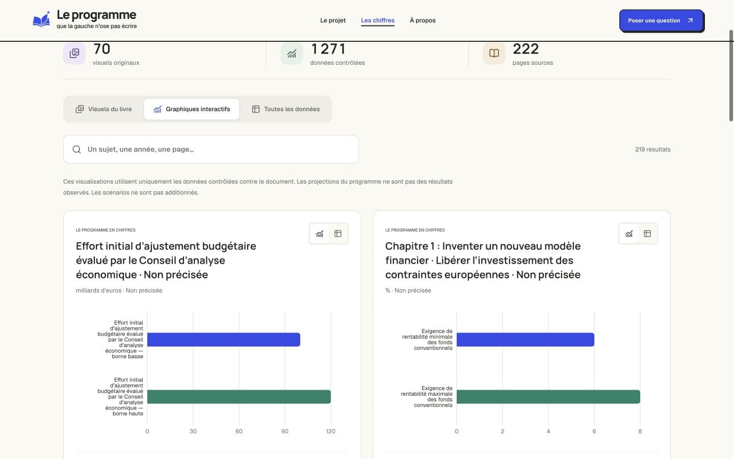The width and height of the screenshot is (734, 459).
Task: Show chart view for Effort initial card
Action: tap(320, 234)
